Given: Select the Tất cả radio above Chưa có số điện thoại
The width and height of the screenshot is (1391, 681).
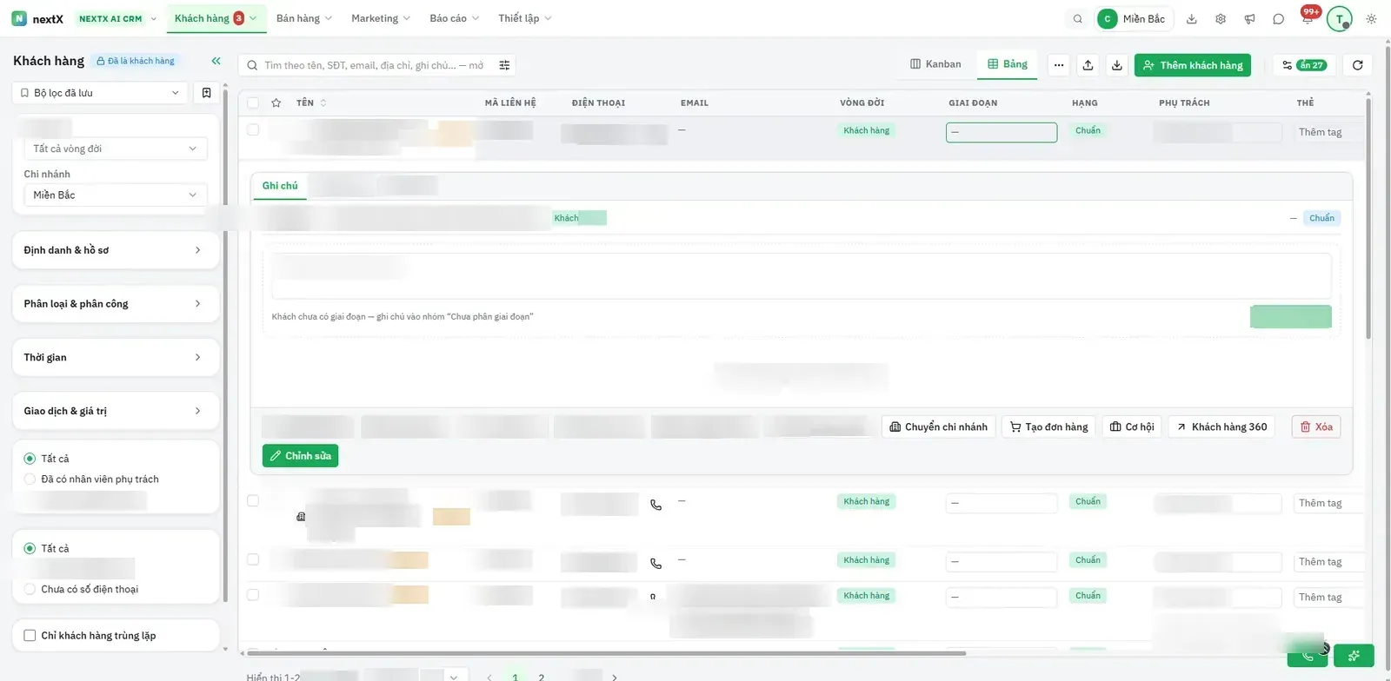Looking at the screenshot, I should coord(30,549).
